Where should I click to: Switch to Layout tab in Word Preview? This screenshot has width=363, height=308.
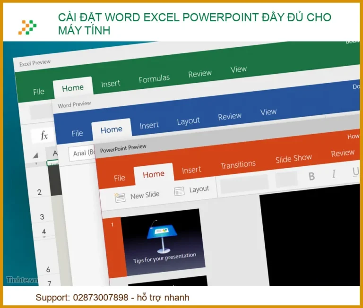pyautogui.click(x=188, y=121)
